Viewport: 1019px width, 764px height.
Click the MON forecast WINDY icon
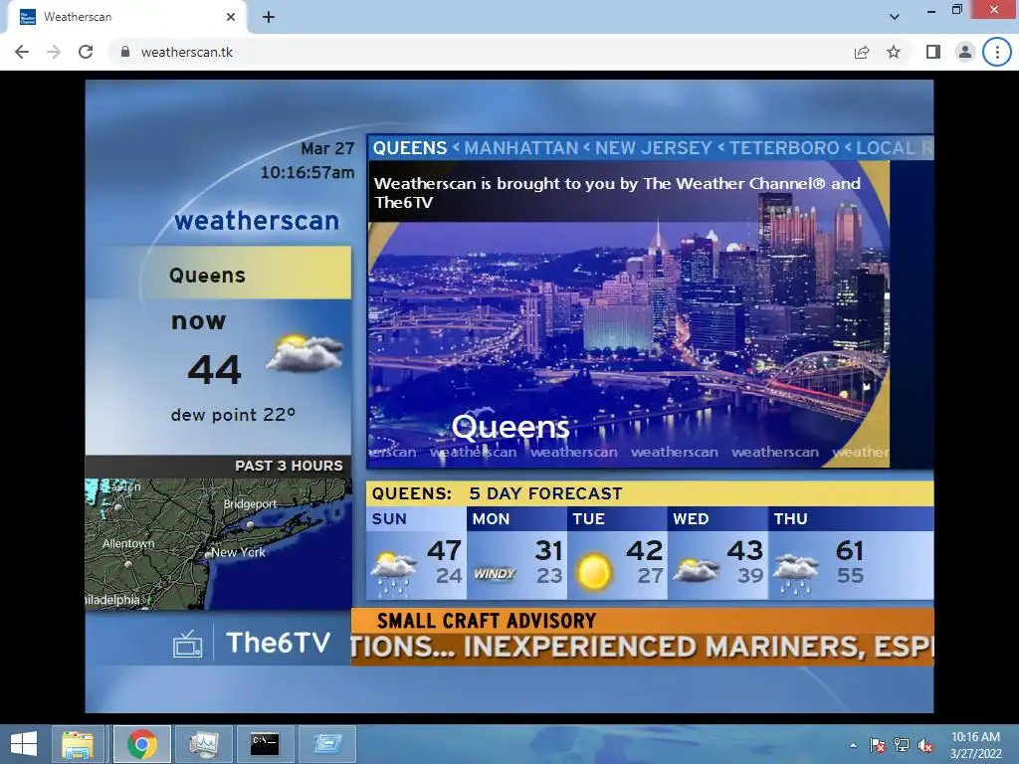click(495, 574)
